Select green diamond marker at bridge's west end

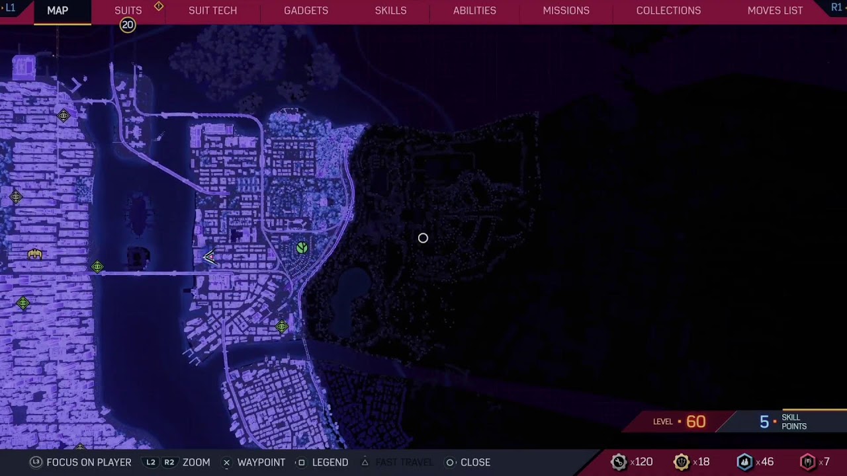(97, 267)
